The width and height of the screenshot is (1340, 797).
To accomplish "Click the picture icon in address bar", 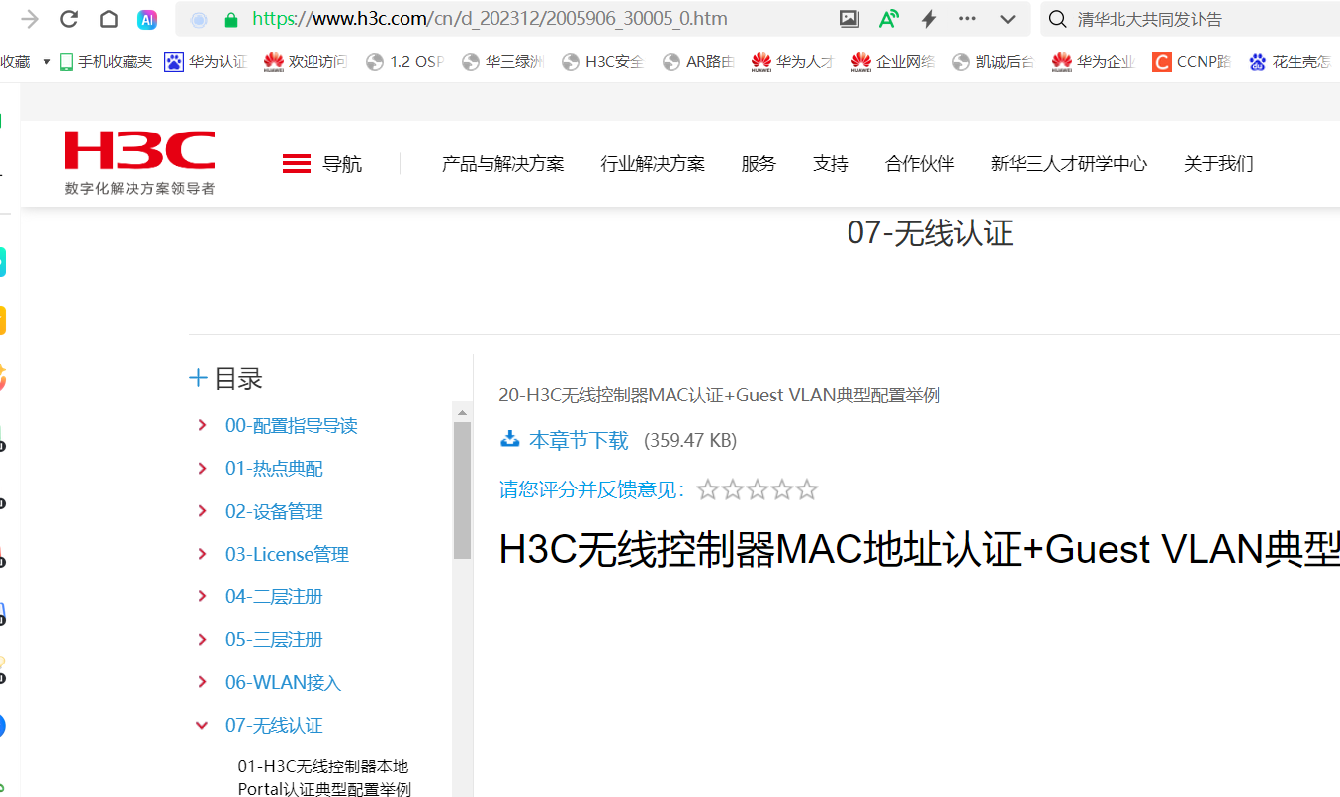I will (x=849, y=19).
